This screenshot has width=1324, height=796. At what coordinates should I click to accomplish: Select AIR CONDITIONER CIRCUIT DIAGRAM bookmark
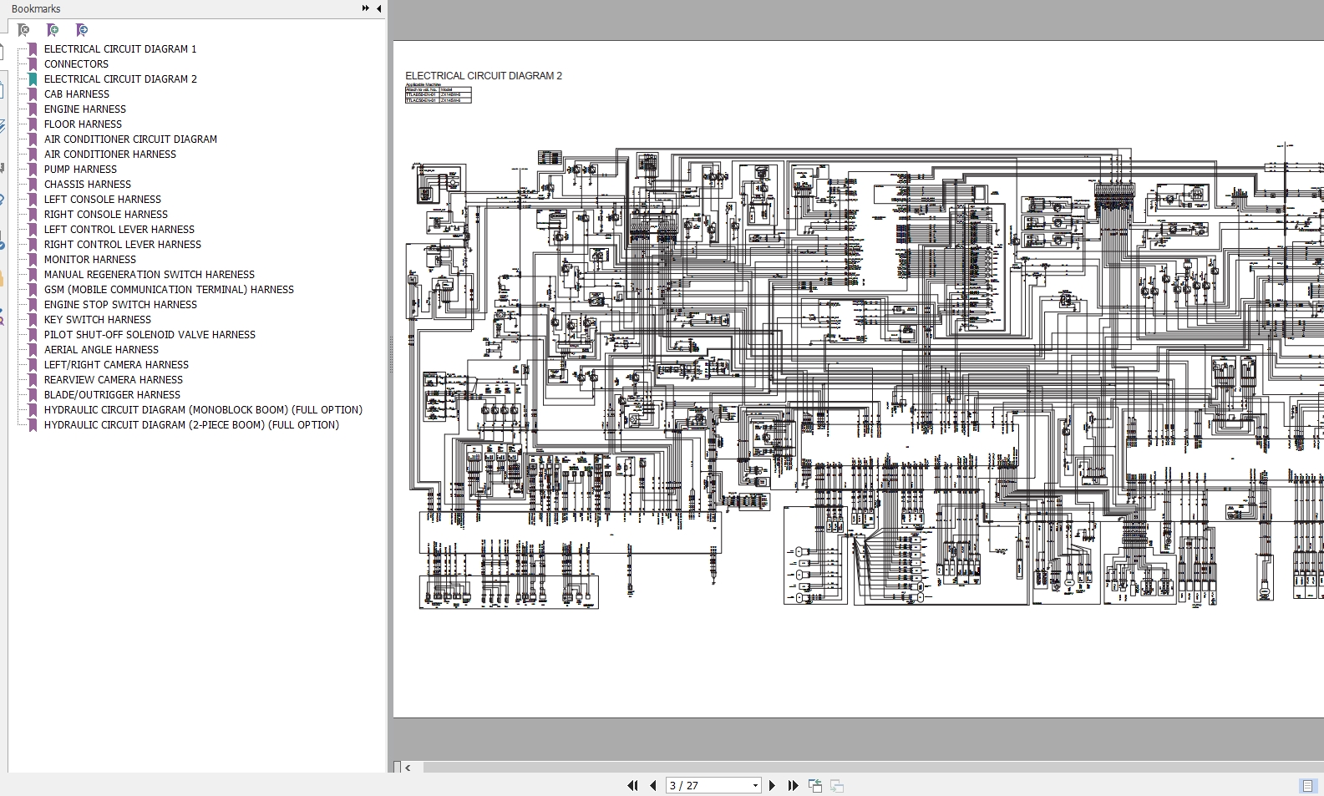point(130,139)
